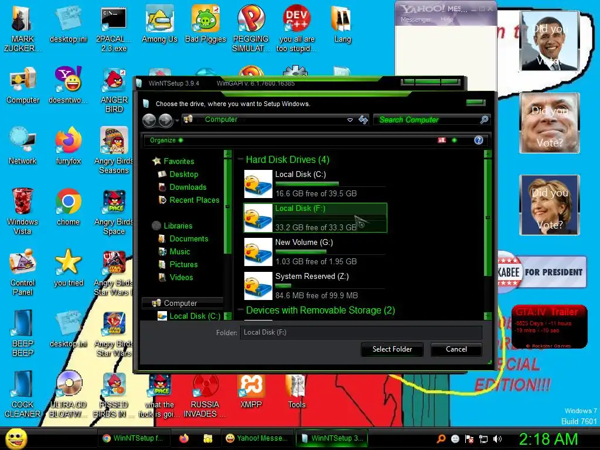Open Control Panel desktop icon
This screenshot has height=450, width=600.
click(23, 272)
